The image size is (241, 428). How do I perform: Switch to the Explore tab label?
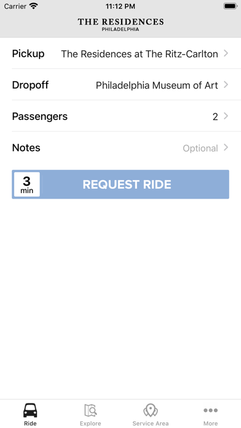click(x=90, y=423)
